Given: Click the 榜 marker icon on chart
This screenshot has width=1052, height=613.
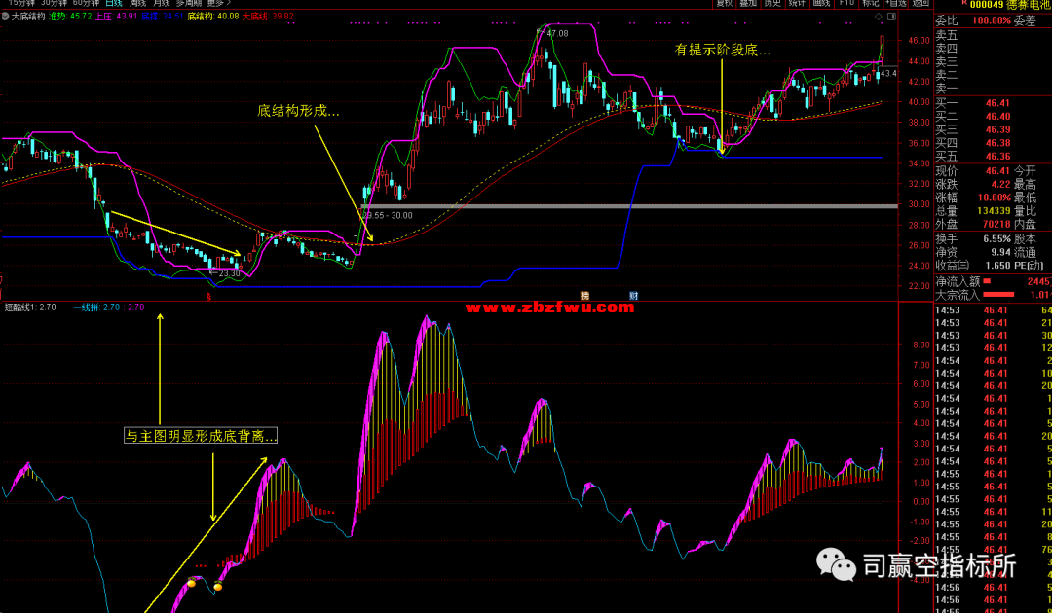Looking at the screenshot, I should 585,296.
